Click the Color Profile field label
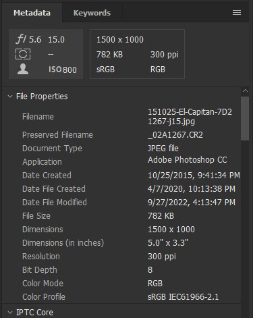253x318 pixels. click(x=44, y=297)
